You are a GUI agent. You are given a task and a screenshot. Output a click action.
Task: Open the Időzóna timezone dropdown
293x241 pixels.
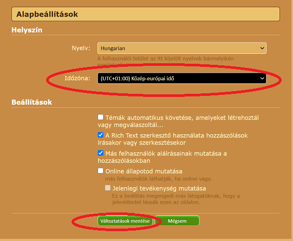(182, 78)
